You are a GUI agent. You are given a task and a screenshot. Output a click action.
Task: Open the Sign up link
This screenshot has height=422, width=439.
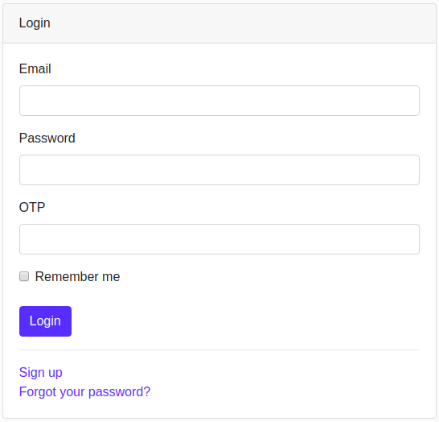pos(40,373)
